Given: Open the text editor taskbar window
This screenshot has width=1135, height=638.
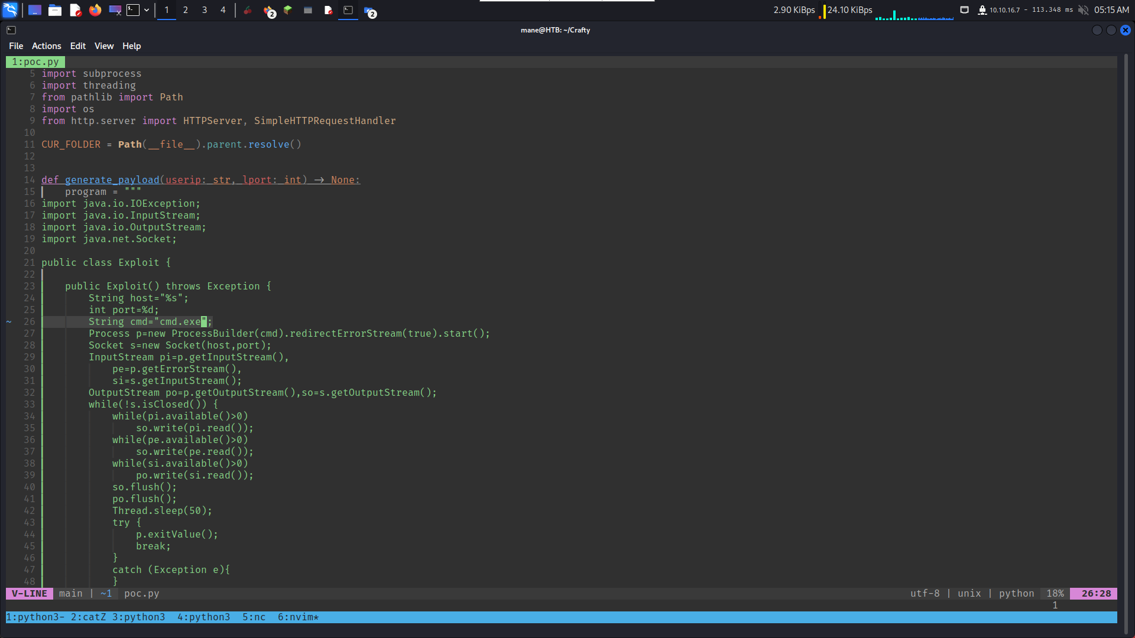Looking at the screenshot, I should coord(328,10).
